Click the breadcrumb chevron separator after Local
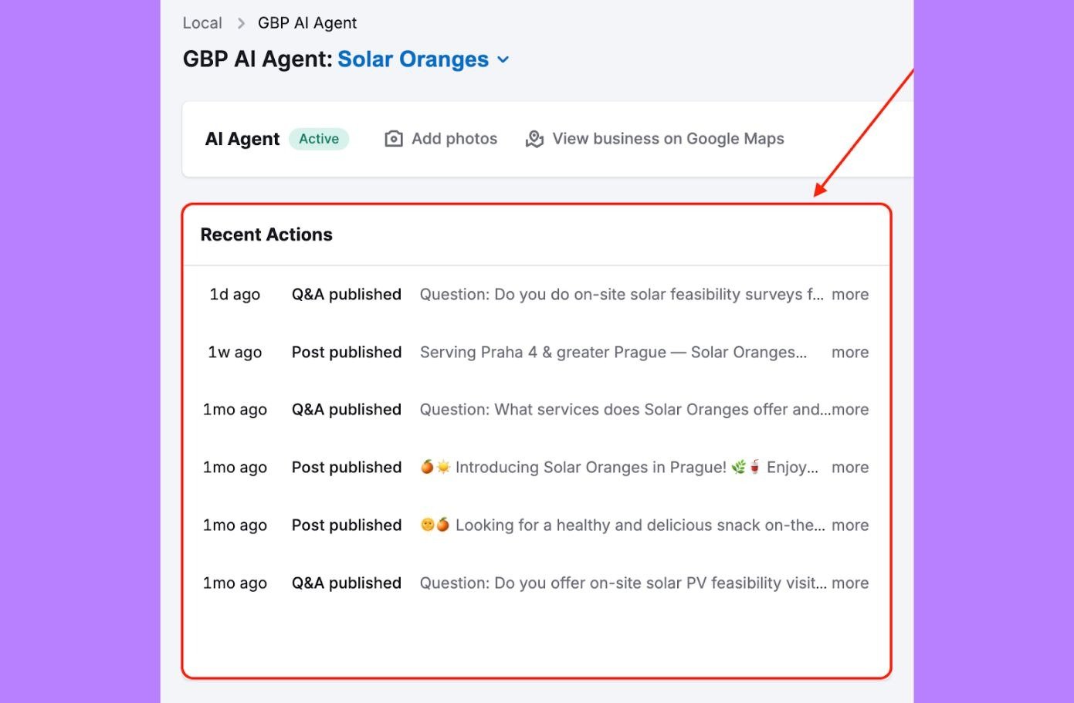The width and height of the screenshot is (1074, 703). click(241, 23)
